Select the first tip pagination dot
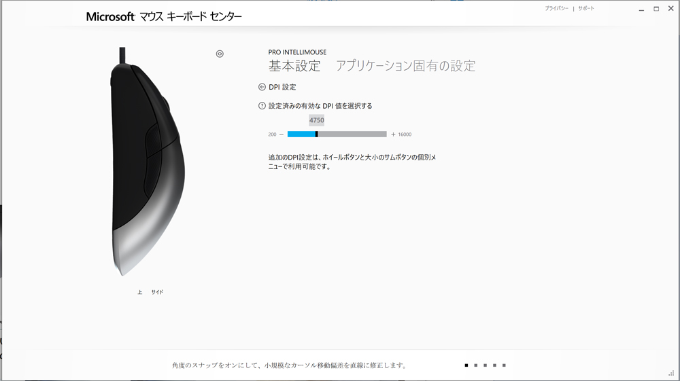Viewport: 680px width, 381px height. click(x=466, y=365)
